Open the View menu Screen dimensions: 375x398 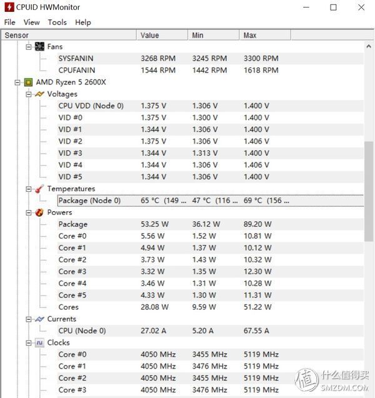tap(32, 22)
